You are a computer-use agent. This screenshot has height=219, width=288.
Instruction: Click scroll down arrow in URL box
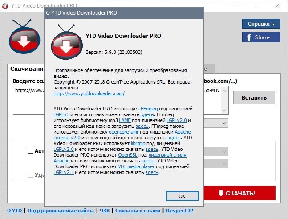(224, 110)
